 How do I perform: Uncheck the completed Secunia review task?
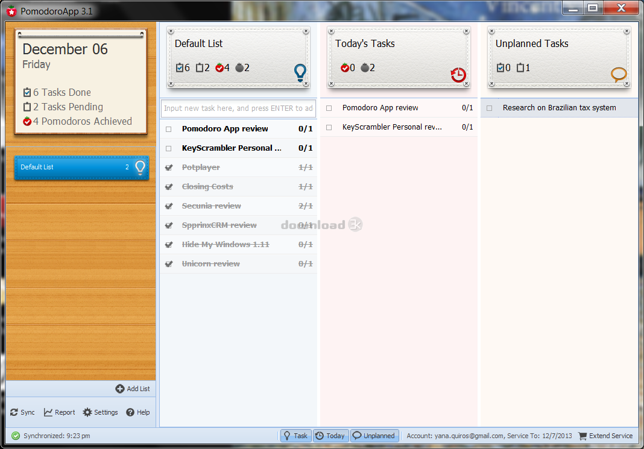[x=169, y=206]
